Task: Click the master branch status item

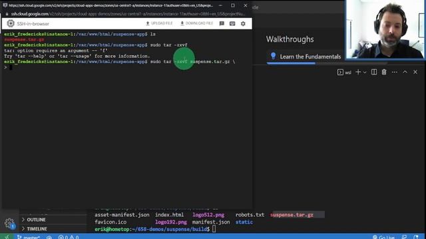Action: [x=29, y=237]
